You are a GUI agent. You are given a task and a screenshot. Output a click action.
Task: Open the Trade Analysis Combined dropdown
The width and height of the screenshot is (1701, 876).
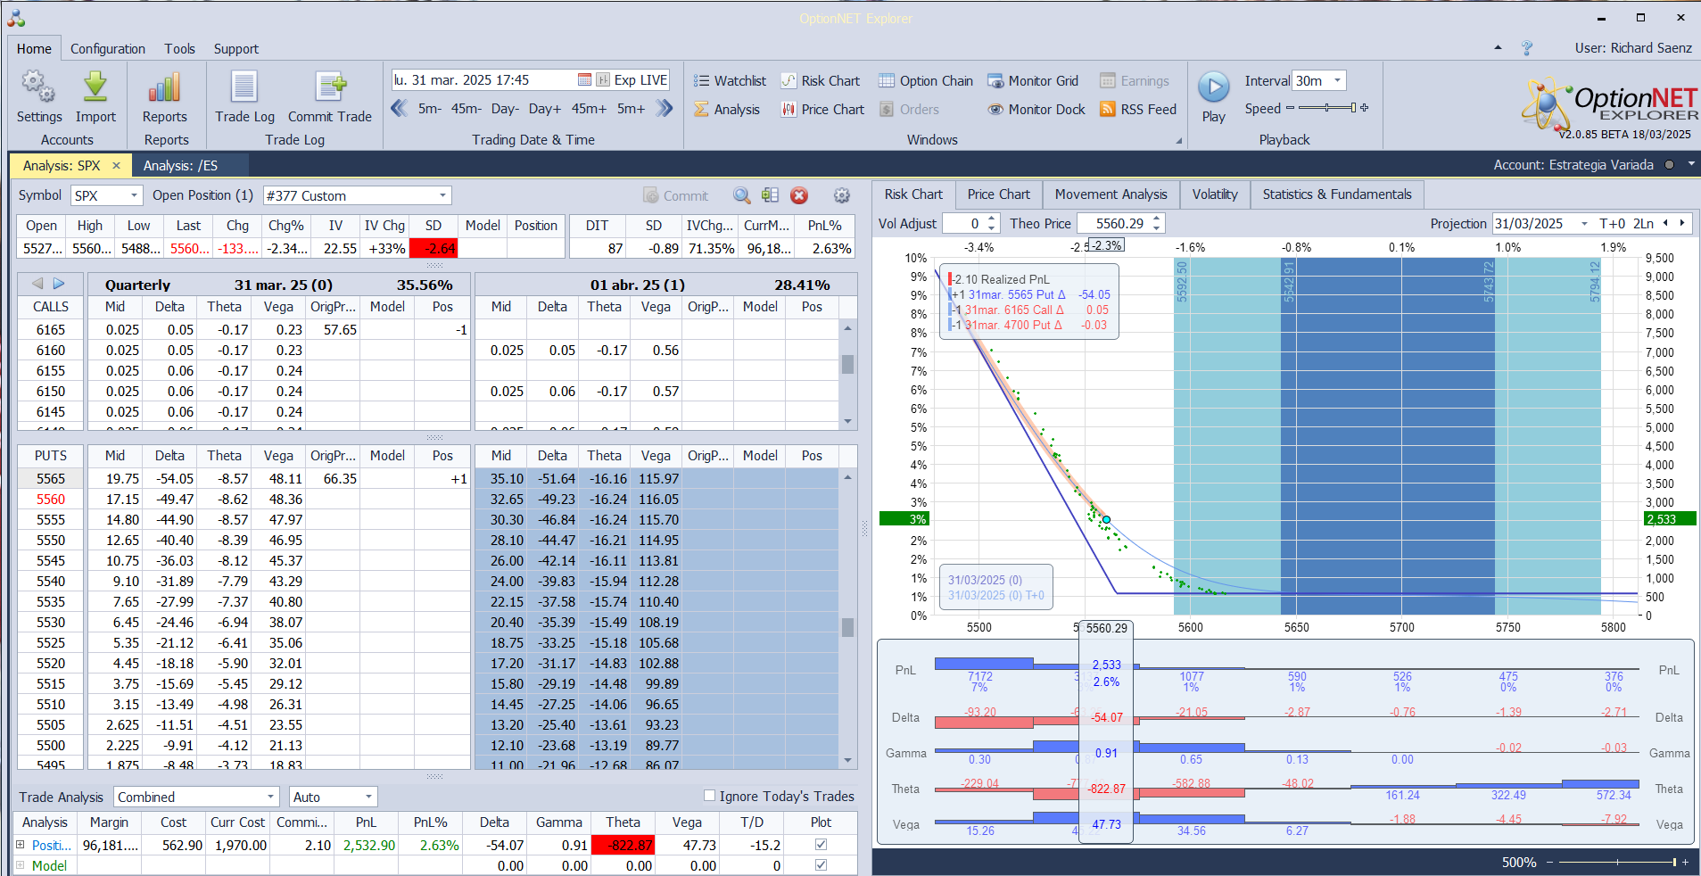point(271,797)
